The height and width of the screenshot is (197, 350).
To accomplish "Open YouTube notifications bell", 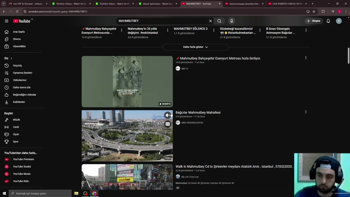I will pos(328,21).
